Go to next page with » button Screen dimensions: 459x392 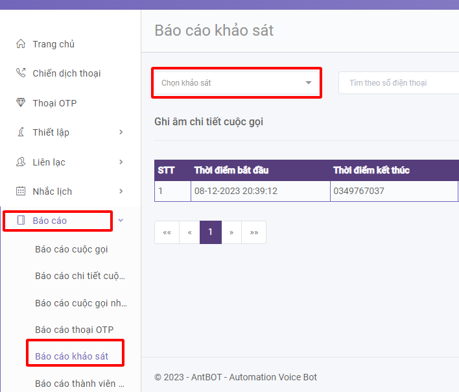(x=231, y=232)
